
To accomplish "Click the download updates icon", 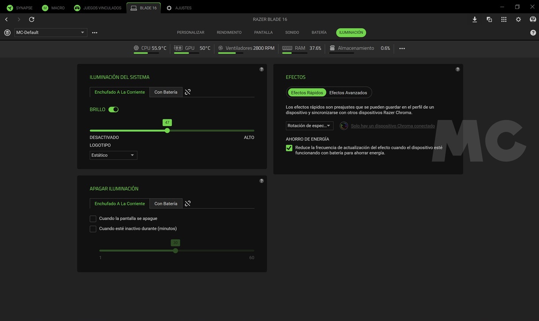I will [474, 19].
